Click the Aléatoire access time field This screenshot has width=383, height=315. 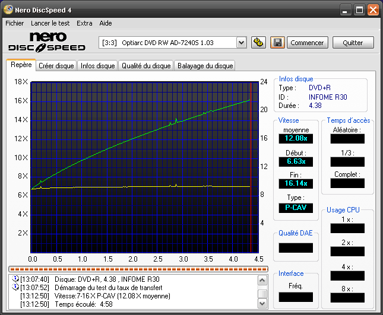click(x=347, y=139)
